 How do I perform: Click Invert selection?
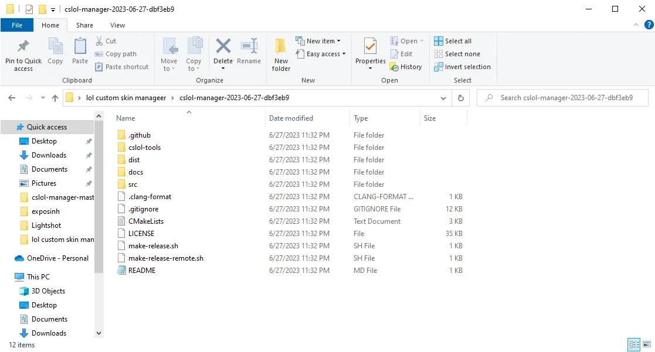point(463,67)
